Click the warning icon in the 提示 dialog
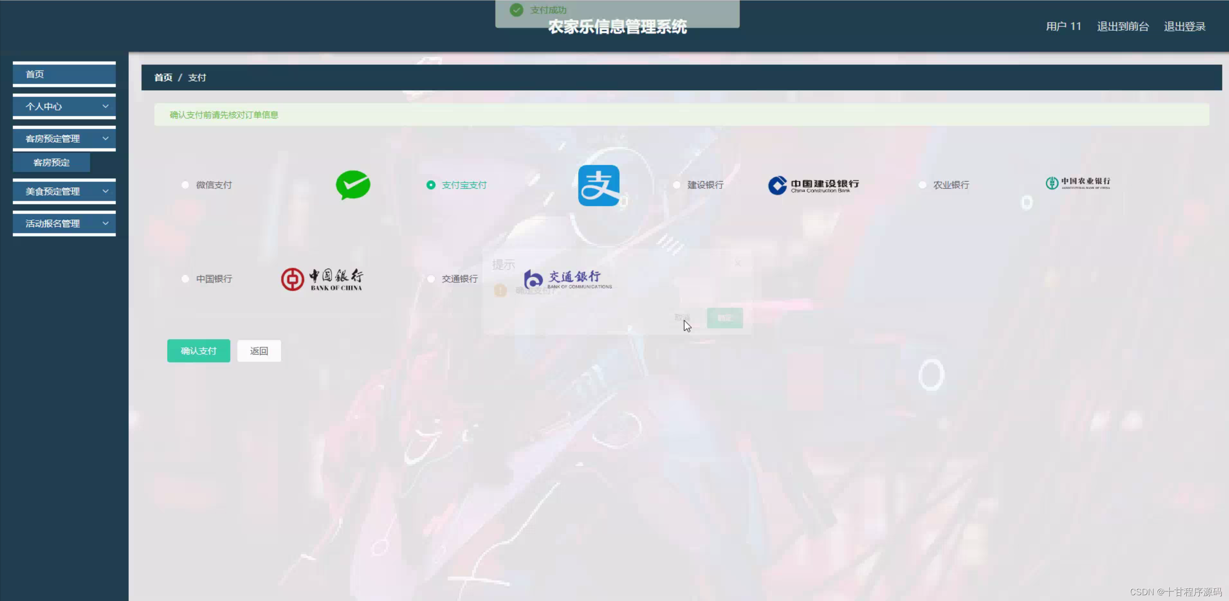1229x601 pixels. click(x=500, y=291)
